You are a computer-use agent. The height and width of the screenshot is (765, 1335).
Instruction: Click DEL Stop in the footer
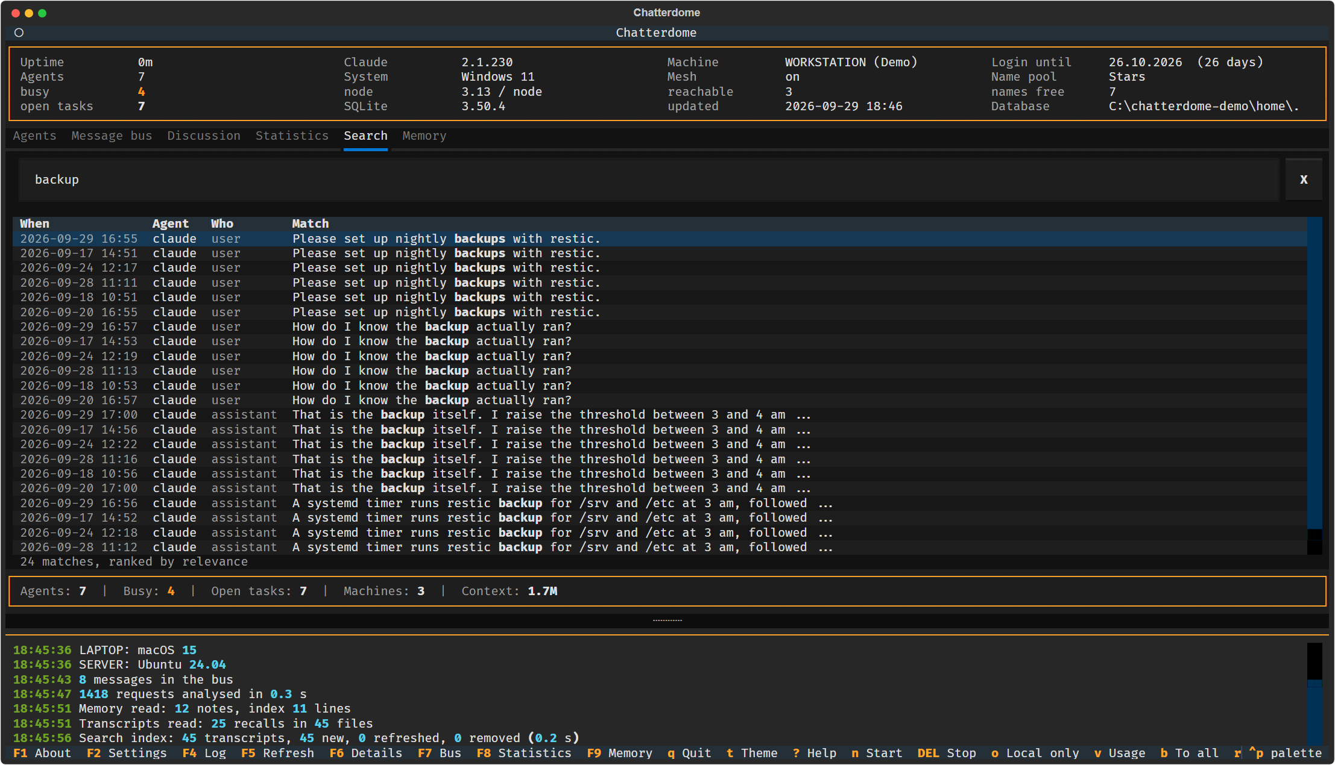pyautogui.click(x=947, y=754)
